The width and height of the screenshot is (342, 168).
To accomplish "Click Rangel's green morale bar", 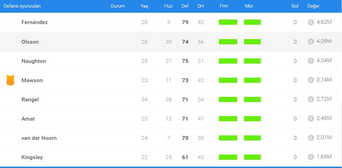I will point(252,99).
